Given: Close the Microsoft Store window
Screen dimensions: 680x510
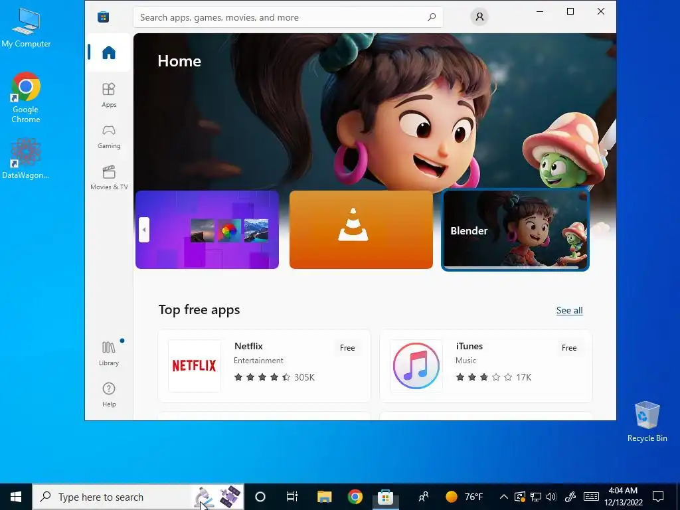Looking at the screenshot, I should pyautogui.click(x=600, y=12).
